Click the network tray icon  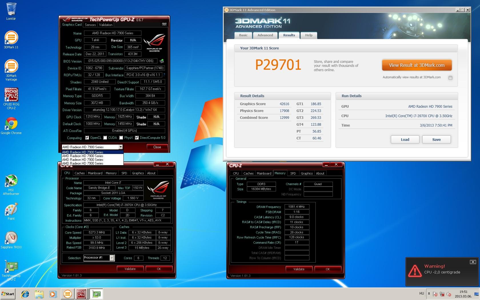(x=442, y=294)
